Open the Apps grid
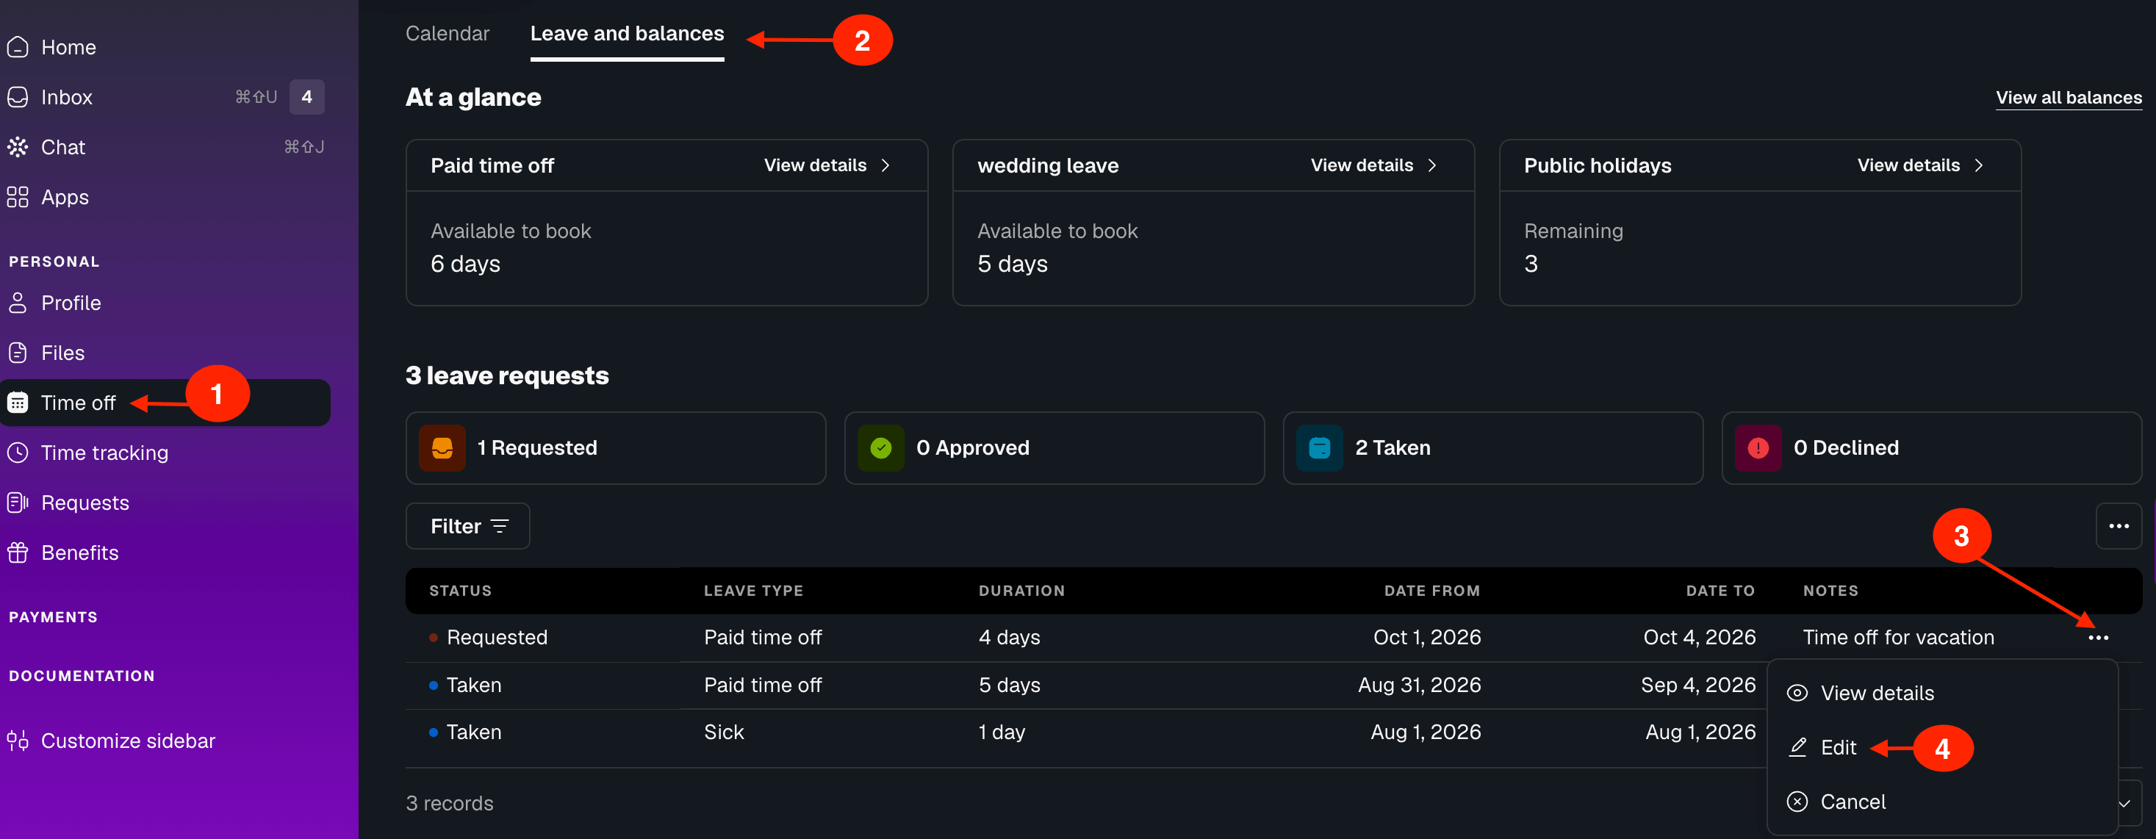The image size is (2156, 839). (x=48, y=198)
